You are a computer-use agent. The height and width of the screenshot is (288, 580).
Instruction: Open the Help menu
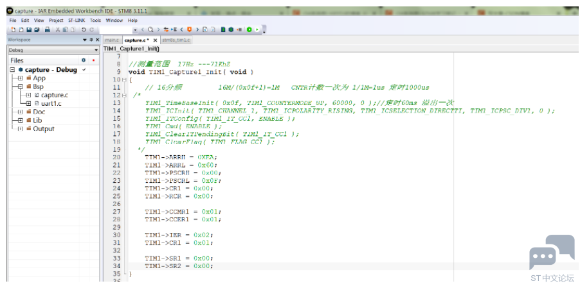(x=132, y=21)
